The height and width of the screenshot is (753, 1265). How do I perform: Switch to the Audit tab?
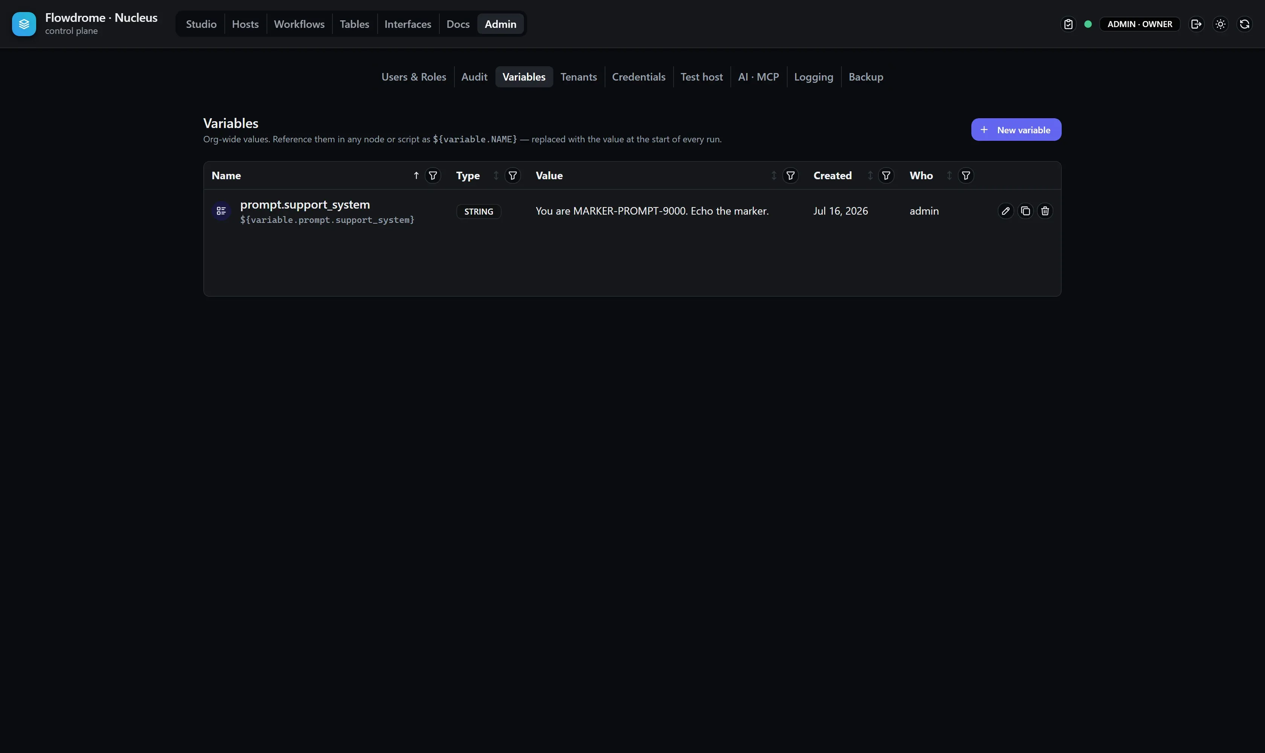click(x=474, y=77)
